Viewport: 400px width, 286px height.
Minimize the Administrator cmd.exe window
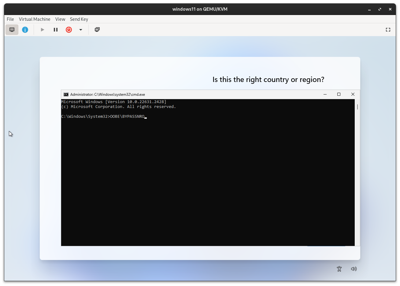click(x=325, y=94)
